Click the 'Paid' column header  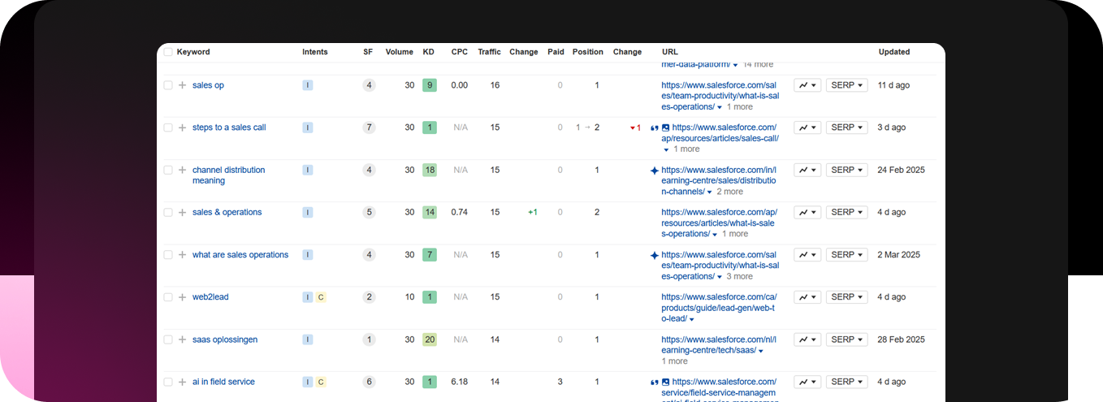pyautogui.click(x=556, y=52)
